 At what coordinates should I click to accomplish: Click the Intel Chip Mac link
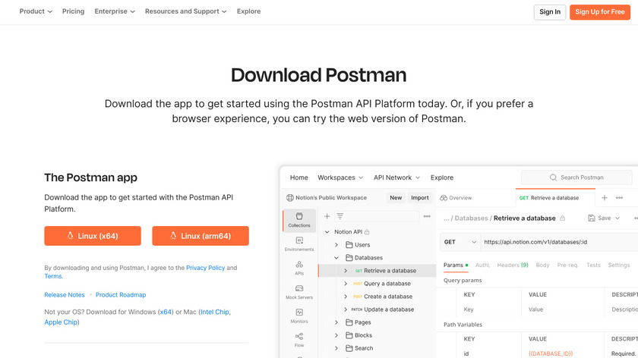pyautogui.click(x=215, y=312)
